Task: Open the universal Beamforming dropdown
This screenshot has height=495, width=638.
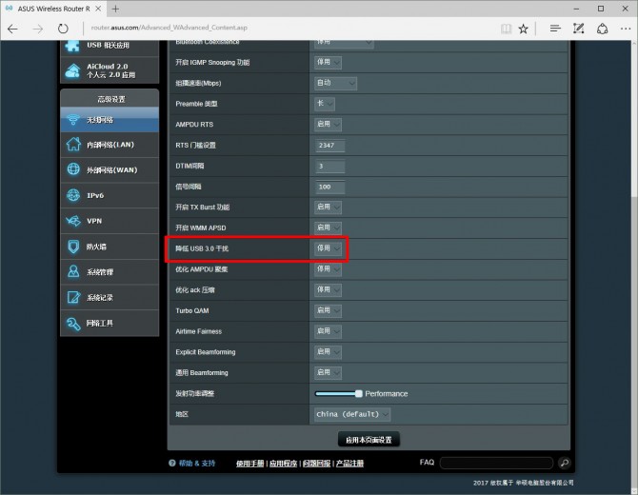Action: pos(328,372)
